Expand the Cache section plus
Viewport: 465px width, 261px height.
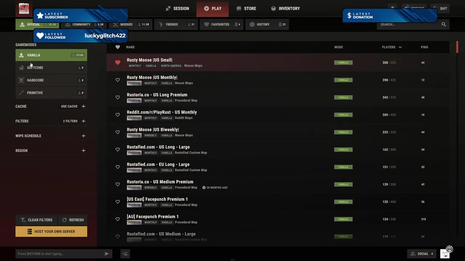click(x=84, y=106)
